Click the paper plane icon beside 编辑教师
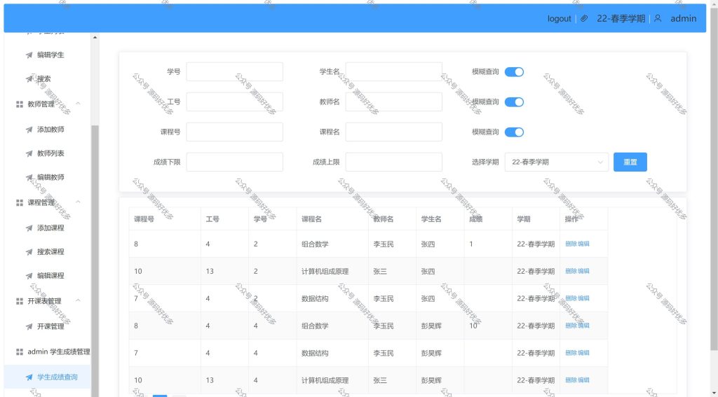The image size is (718, 397). pyautogui.click(x=29, y=177)
